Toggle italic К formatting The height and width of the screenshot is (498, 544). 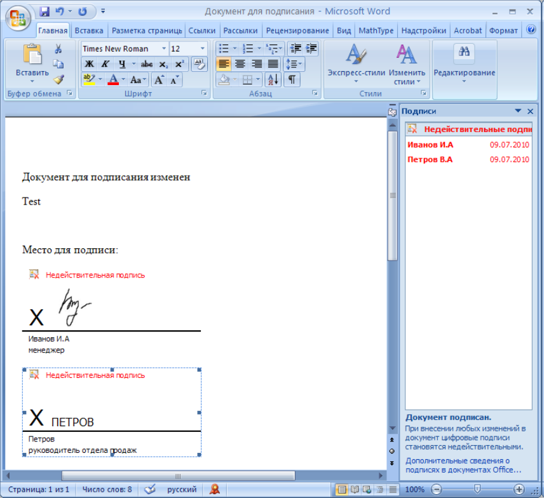coord(105,64)
